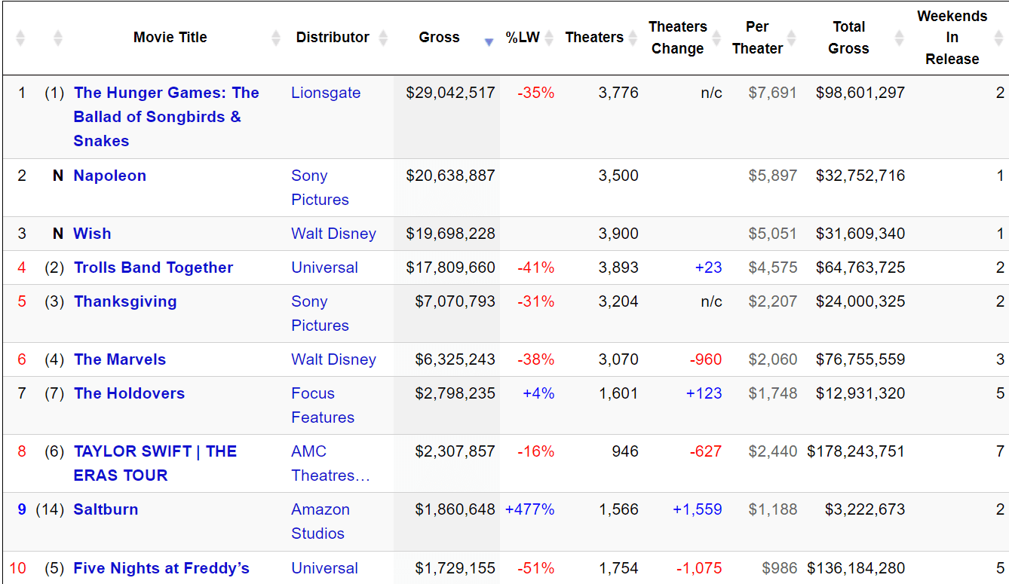Sort by the rank column arrows

tap(20, 38)
